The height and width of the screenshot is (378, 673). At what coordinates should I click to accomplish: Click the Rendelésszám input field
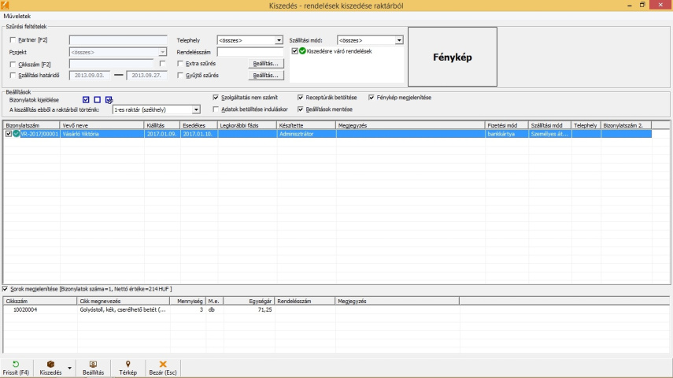(250, 52)
